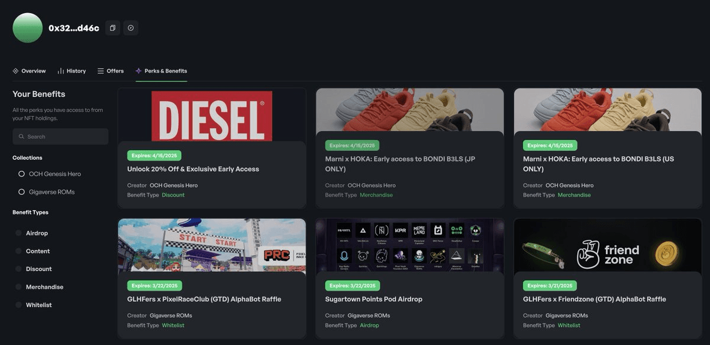Copy the wallet address 0x32...d46c

[x=112, y=28]
